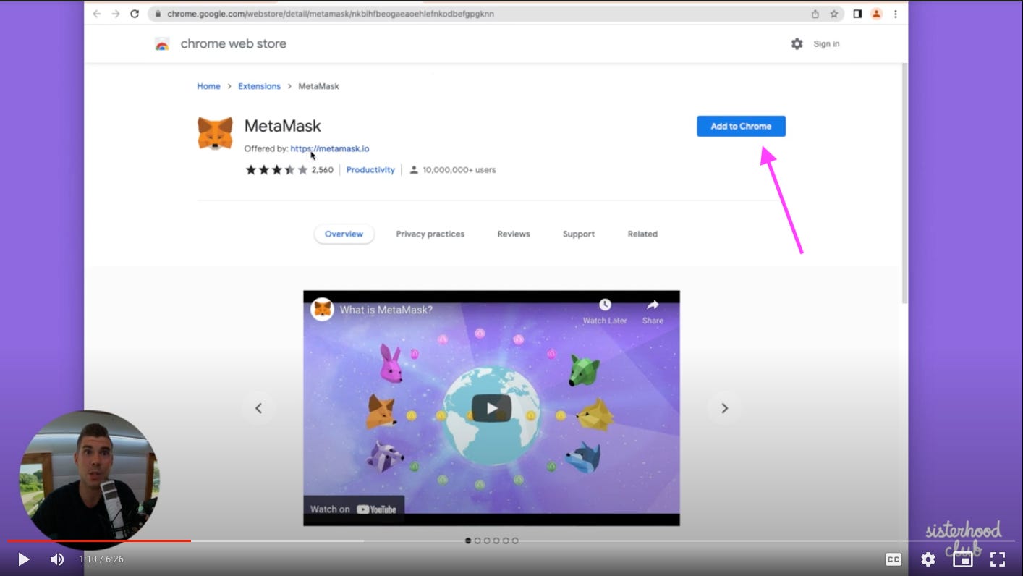Click the 10,000,000+ users text

pos(459,170)
